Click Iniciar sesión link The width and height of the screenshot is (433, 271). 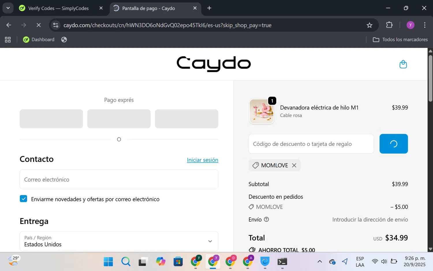point(202,160)
